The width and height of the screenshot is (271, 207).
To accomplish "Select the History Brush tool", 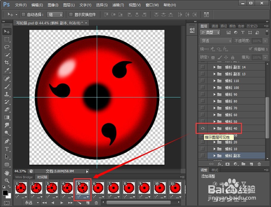I will [7, 102].
